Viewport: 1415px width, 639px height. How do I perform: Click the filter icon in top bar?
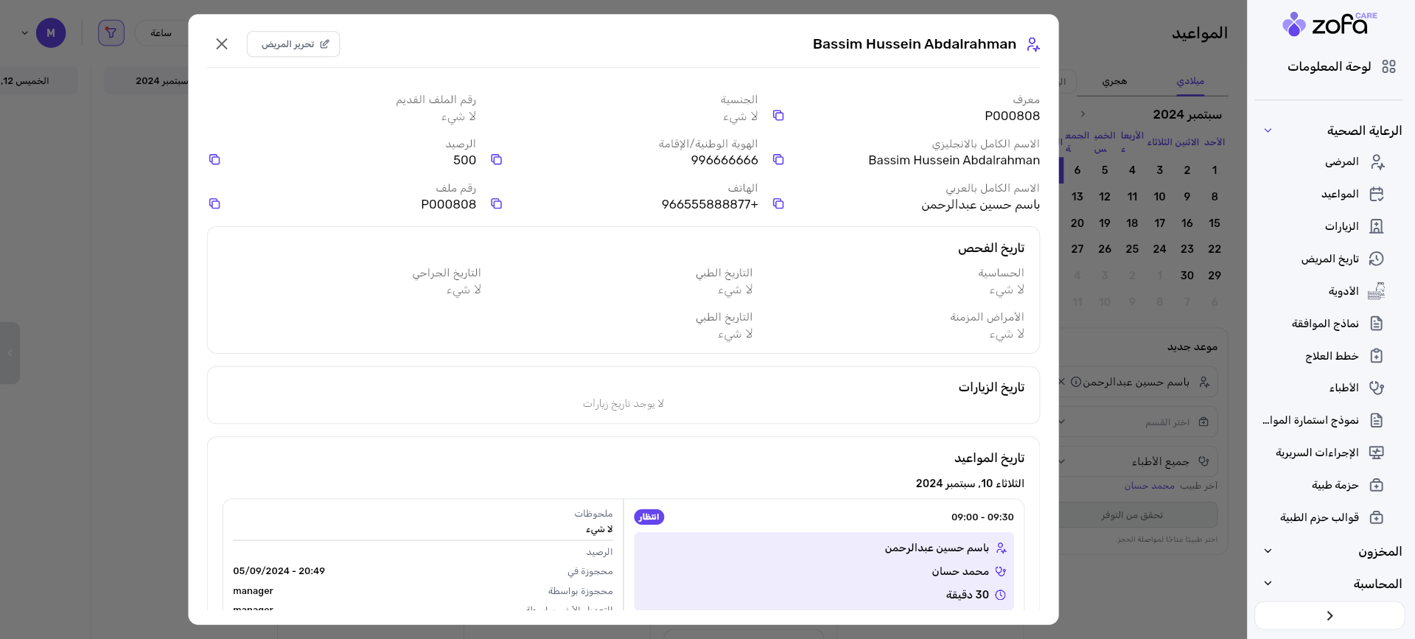111,33
